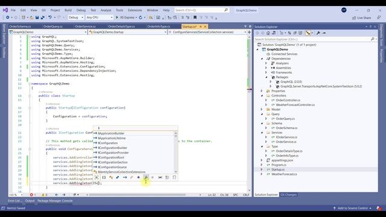This screenshot has width=386, height=217.
Task: Click the Refresh browser icon in the toolbar
Action: click(x=141, y=17)
